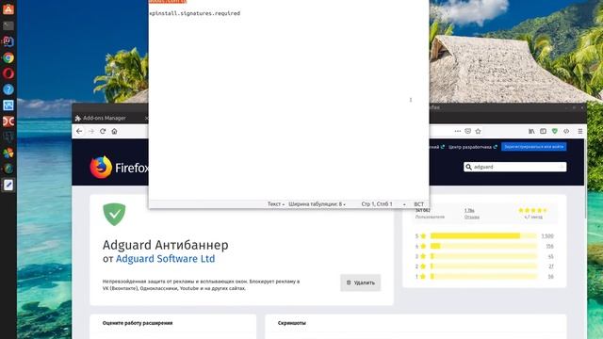Viewport: 603px width, 339px height.
Task: Open the colorful pinwheel app in the dock
Action: (8, 153)
